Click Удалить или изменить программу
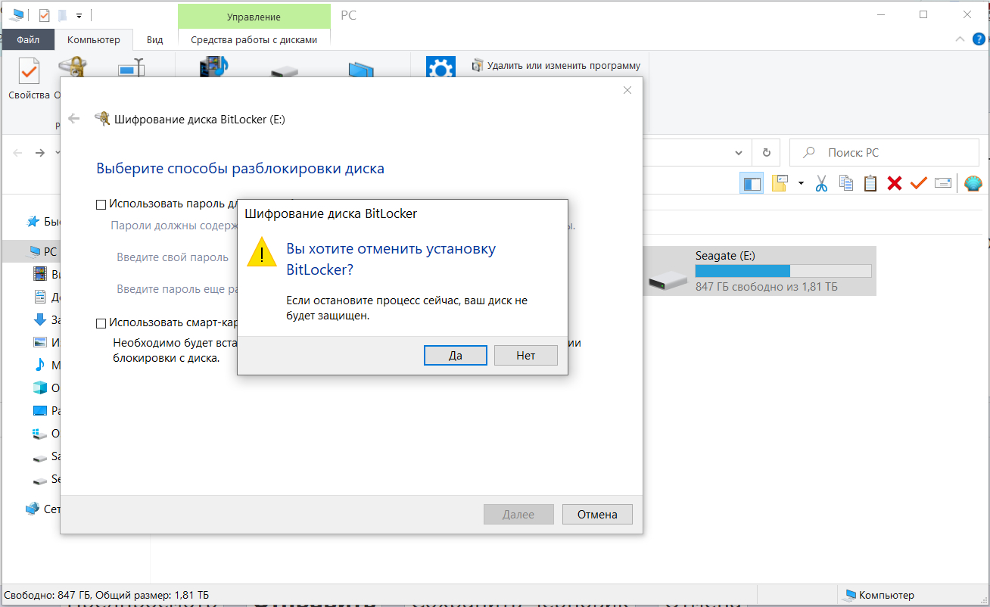 556,65
